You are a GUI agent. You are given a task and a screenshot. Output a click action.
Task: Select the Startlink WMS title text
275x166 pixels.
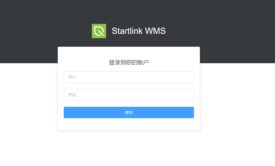(139, 31)
